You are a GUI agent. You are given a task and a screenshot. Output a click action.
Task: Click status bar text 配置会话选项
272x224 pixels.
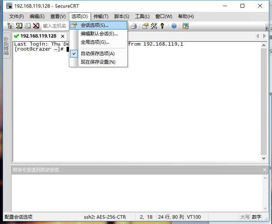(18, 217)
